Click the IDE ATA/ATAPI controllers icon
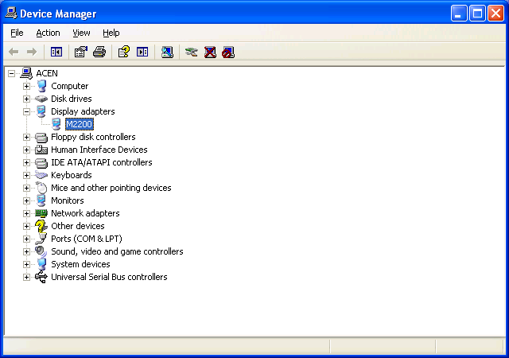509x358 pixels. coord(41,162)
